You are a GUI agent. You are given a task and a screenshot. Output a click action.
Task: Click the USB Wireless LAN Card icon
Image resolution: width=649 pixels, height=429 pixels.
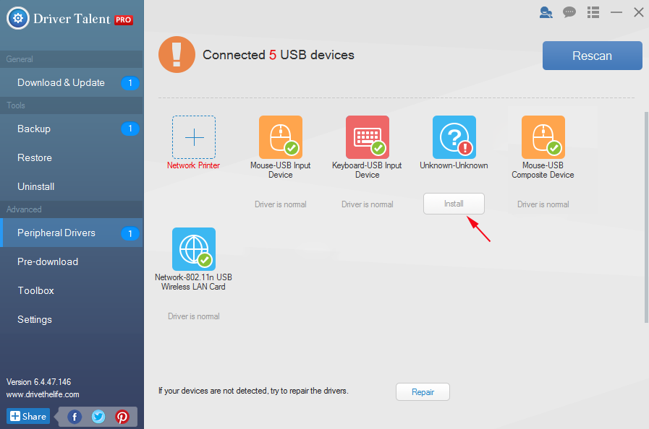193,249
